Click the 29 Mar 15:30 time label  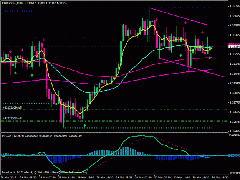click(x=86, y=178)
